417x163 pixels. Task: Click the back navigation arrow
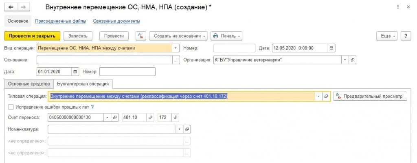11,8
